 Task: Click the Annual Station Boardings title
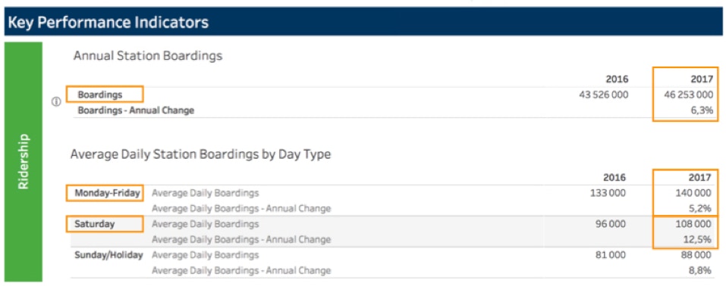(x=148, y=57)
